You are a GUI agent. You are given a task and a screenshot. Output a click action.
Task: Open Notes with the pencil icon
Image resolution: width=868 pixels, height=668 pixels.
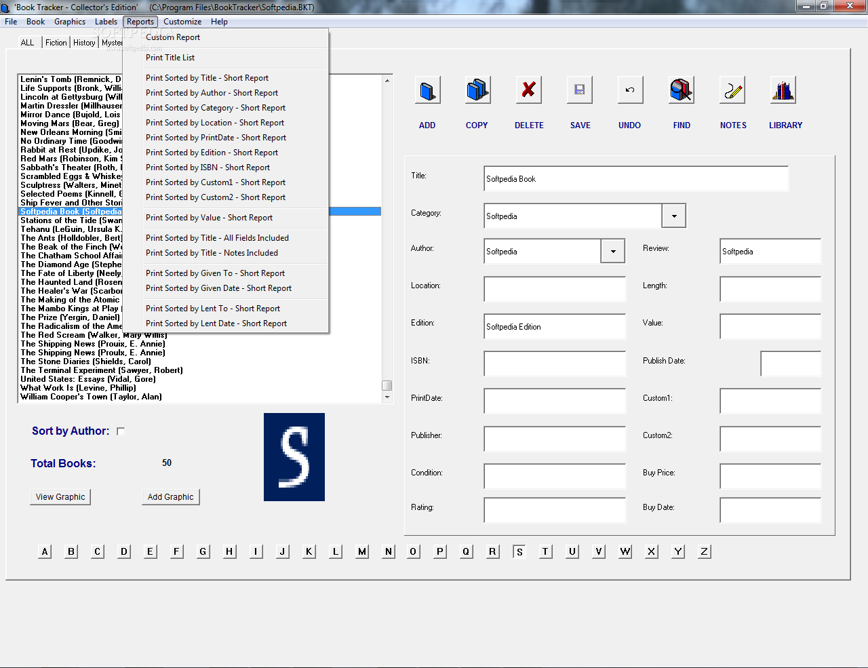click(x=732, y=90)
